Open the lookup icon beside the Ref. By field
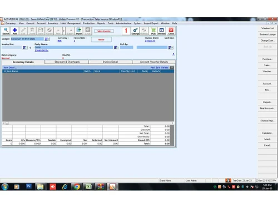The height and width of the screenshot is (208, 278). [x=171, y=48]
